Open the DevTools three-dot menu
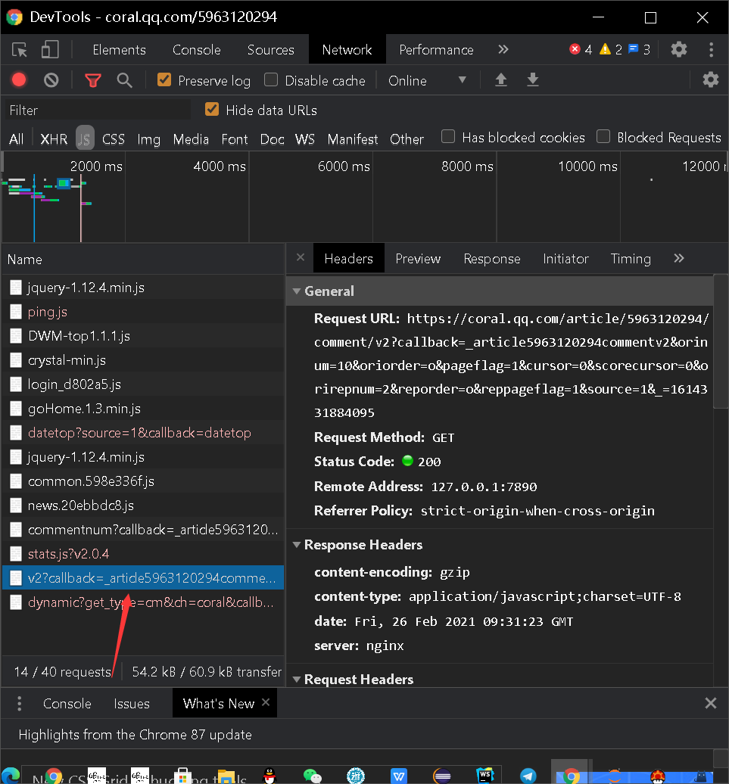 click(x=711, y=49)
